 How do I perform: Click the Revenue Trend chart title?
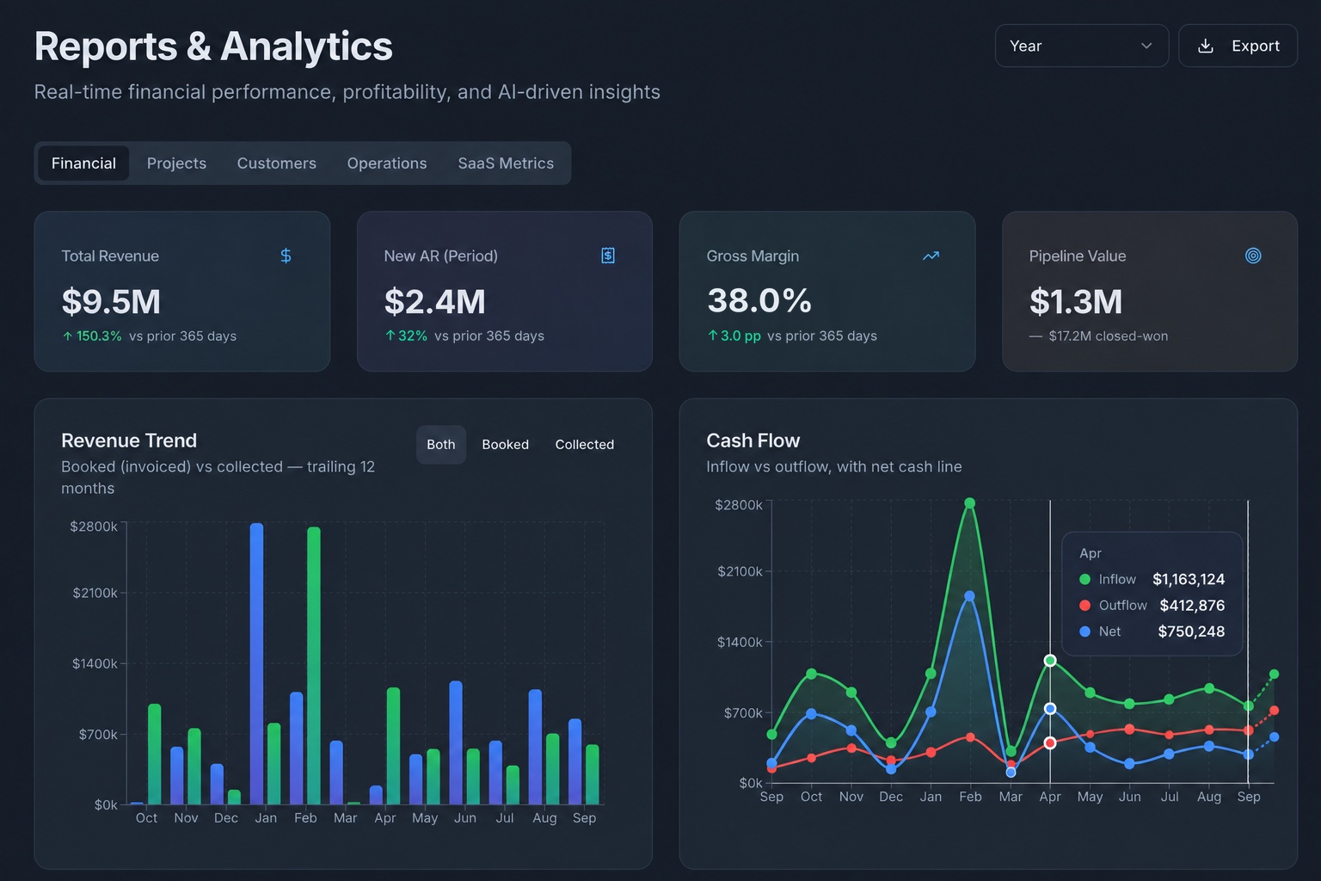click(x=129, y=440)
